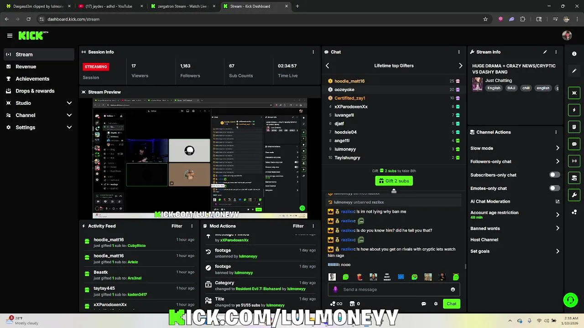Open the hamburger menu beside the Kick logo
The width and height of the screenshot is (584, 328).
(x=10, y=35)
